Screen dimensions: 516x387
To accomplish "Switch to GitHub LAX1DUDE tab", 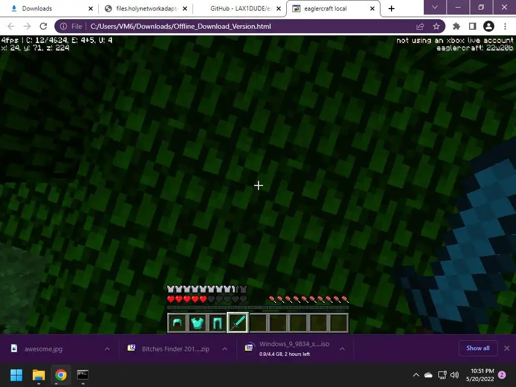I will click(x=240, y=9).
